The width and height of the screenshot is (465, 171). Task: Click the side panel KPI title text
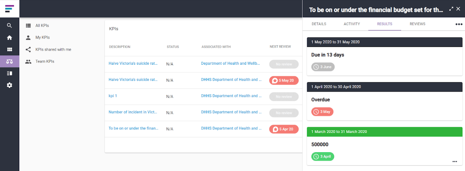coord(376,10)
